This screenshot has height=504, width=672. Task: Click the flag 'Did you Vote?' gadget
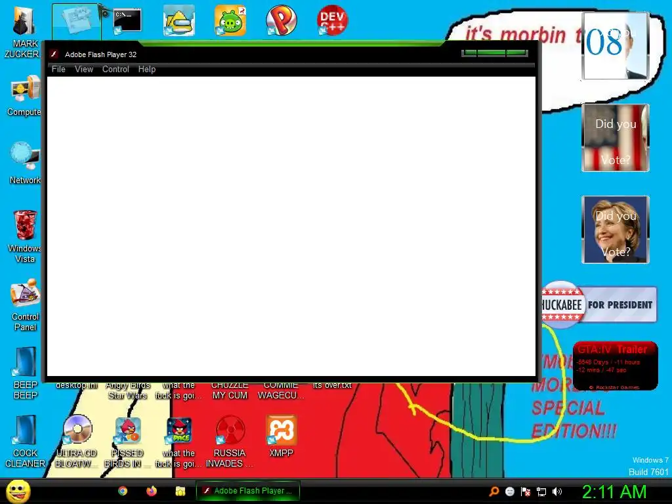616,138
